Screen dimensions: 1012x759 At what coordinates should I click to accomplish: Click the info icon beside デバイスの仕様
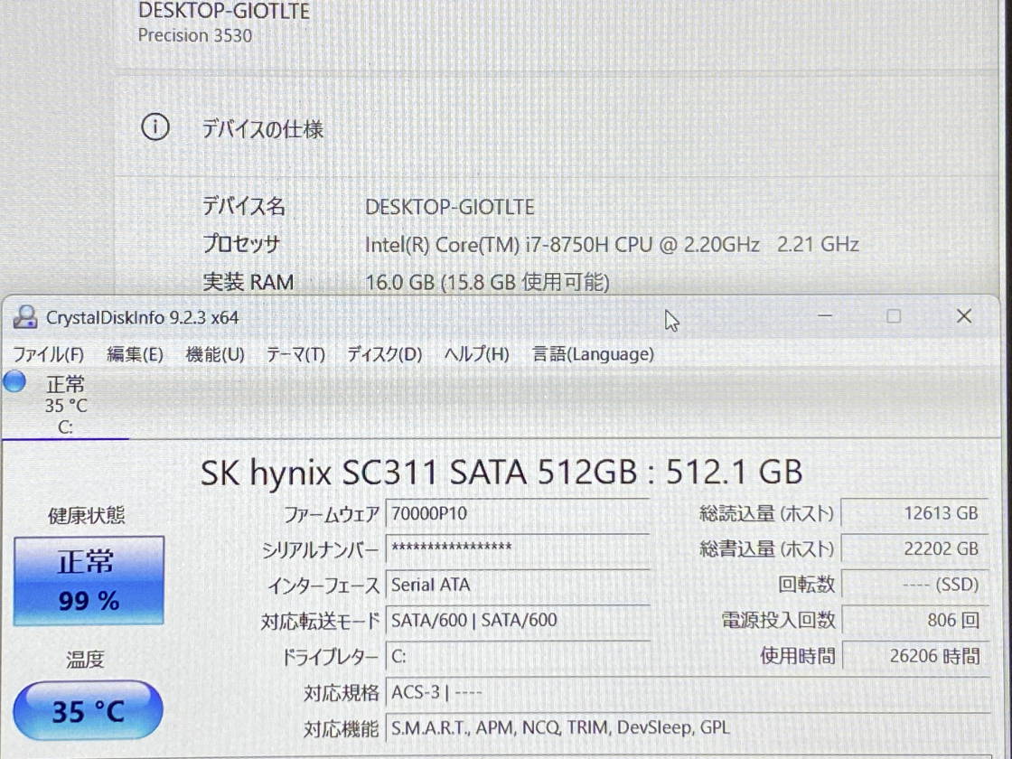pyautogui.click(x=155, y=127)
